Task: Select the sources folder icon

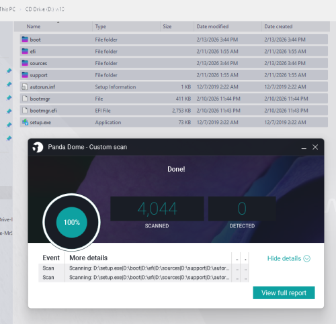Action: coord(25,63)
